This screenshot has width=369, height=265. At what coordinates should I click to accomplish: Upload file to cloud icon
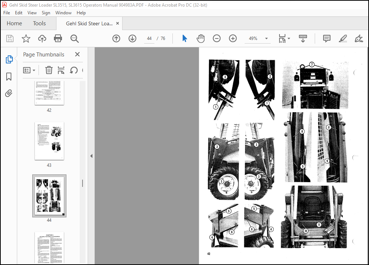coord(42,38)
